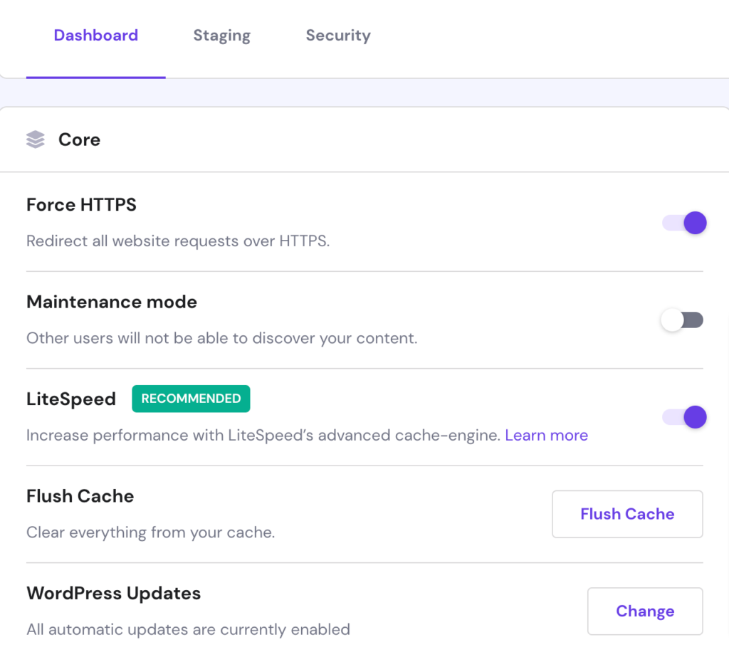Click the Flush Cache heading text
The width and height of the screenshot is (729, 657).
(x=80, y=496)
